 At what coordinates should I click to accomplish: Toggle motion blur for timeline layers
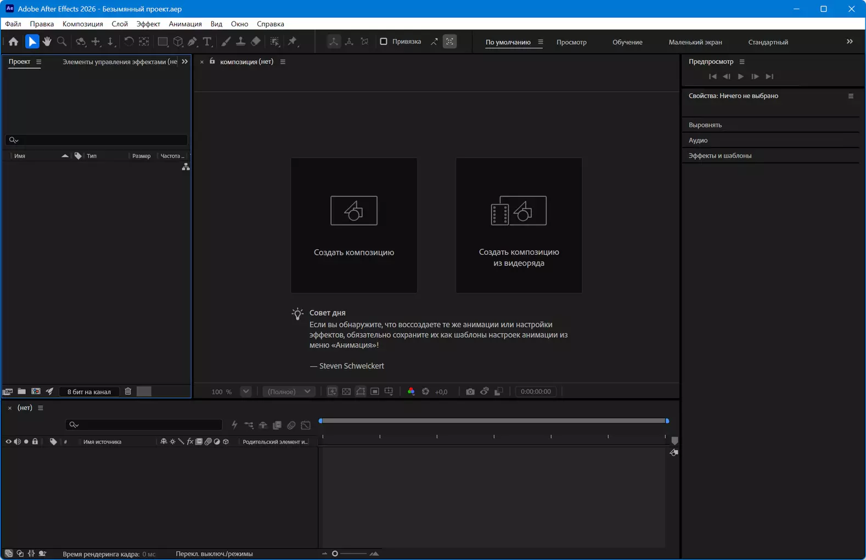pyautogui.click(x=291, y=425)
